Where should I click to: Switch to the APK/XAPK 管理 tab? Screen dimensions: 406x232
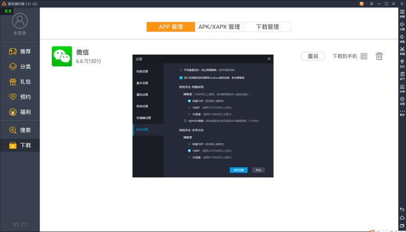(x=219, y=27)
